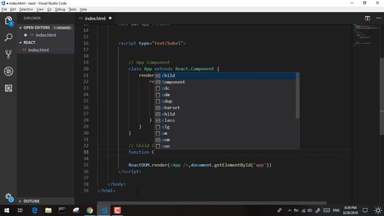Screen dimensions: 384x216
Task: Open the Source Control view
Action: tap(8, 54)
